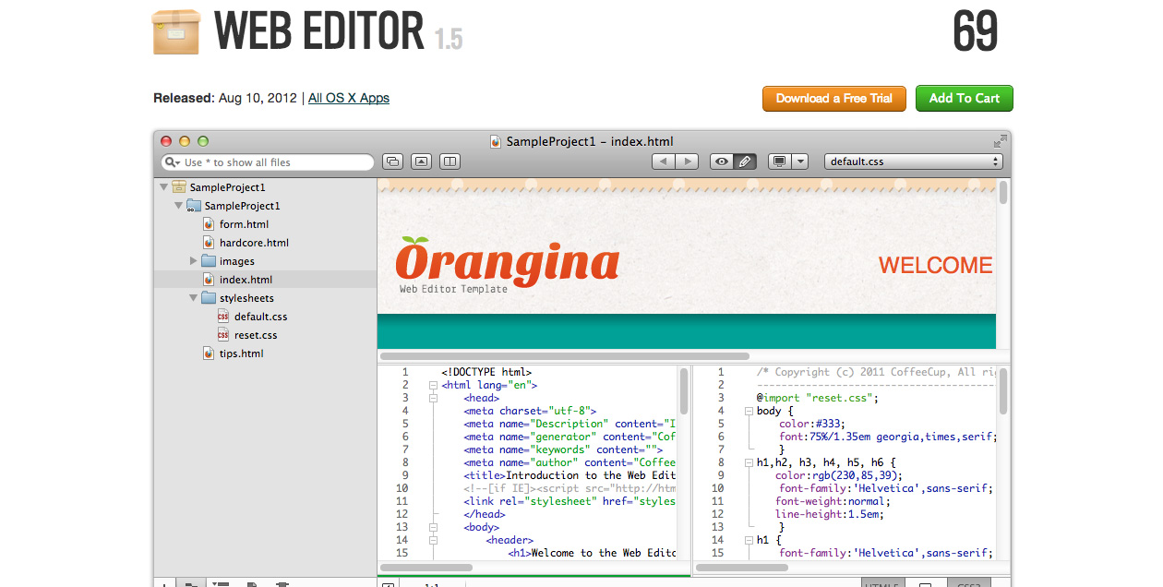Go forward with the right arrow toolbar button

(687, 162)
